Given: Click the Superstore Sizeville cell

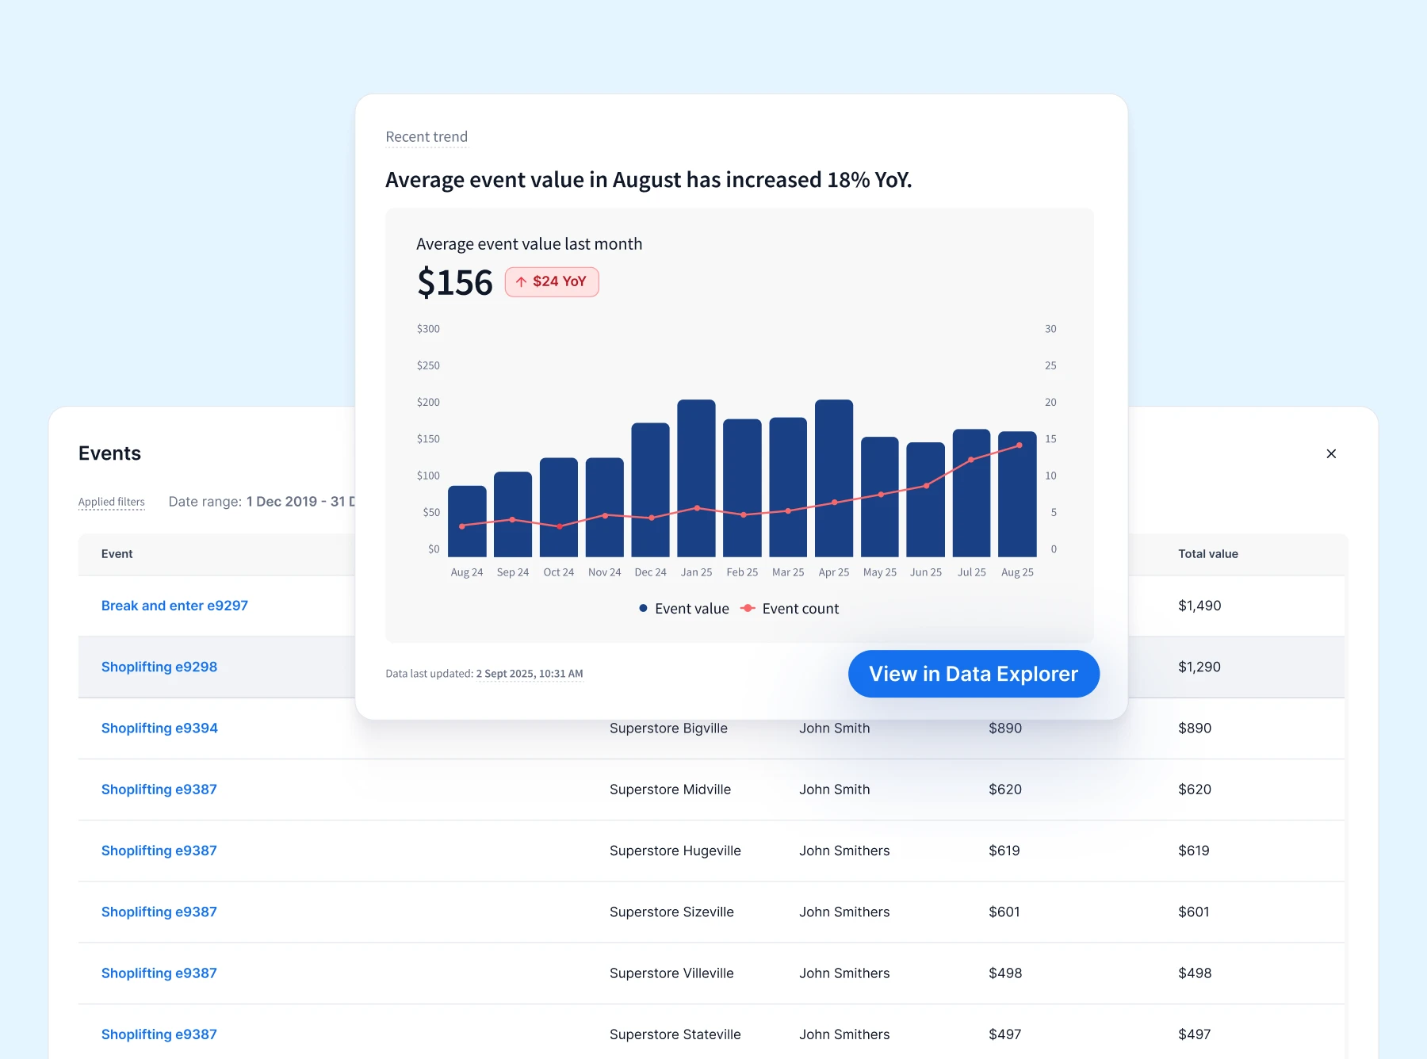Looking at the screenshot, I should [x=671, y=912].
